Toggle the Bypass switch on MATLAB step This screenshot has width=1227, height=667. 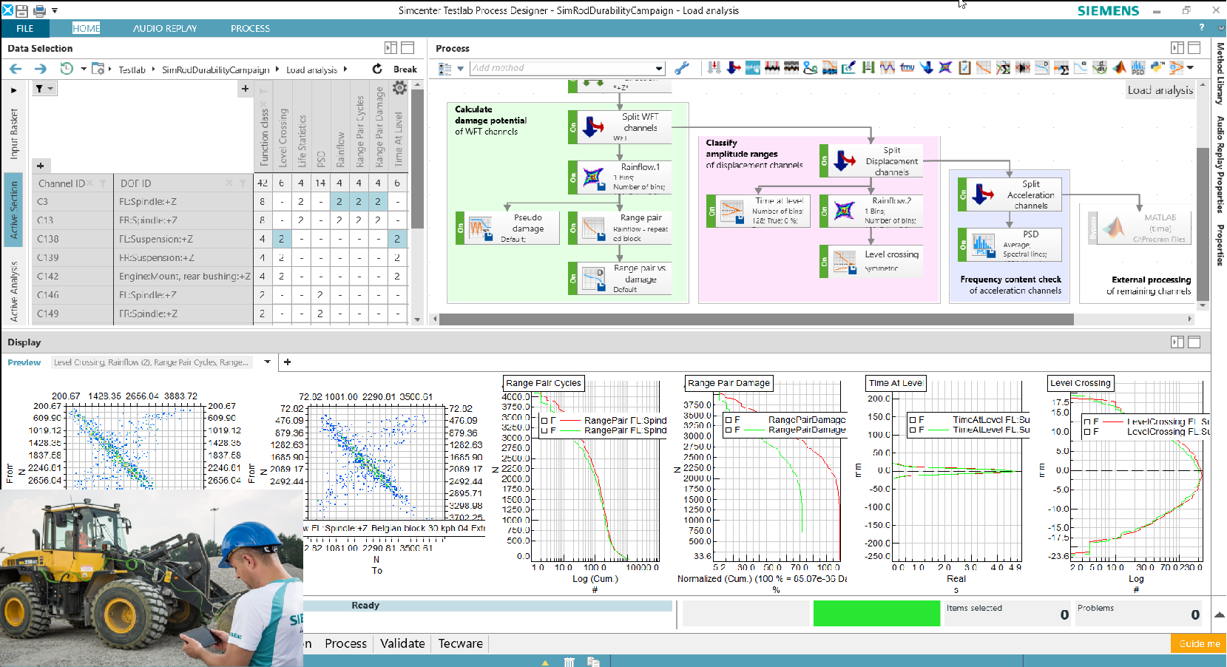click(x=1092, y=228)
